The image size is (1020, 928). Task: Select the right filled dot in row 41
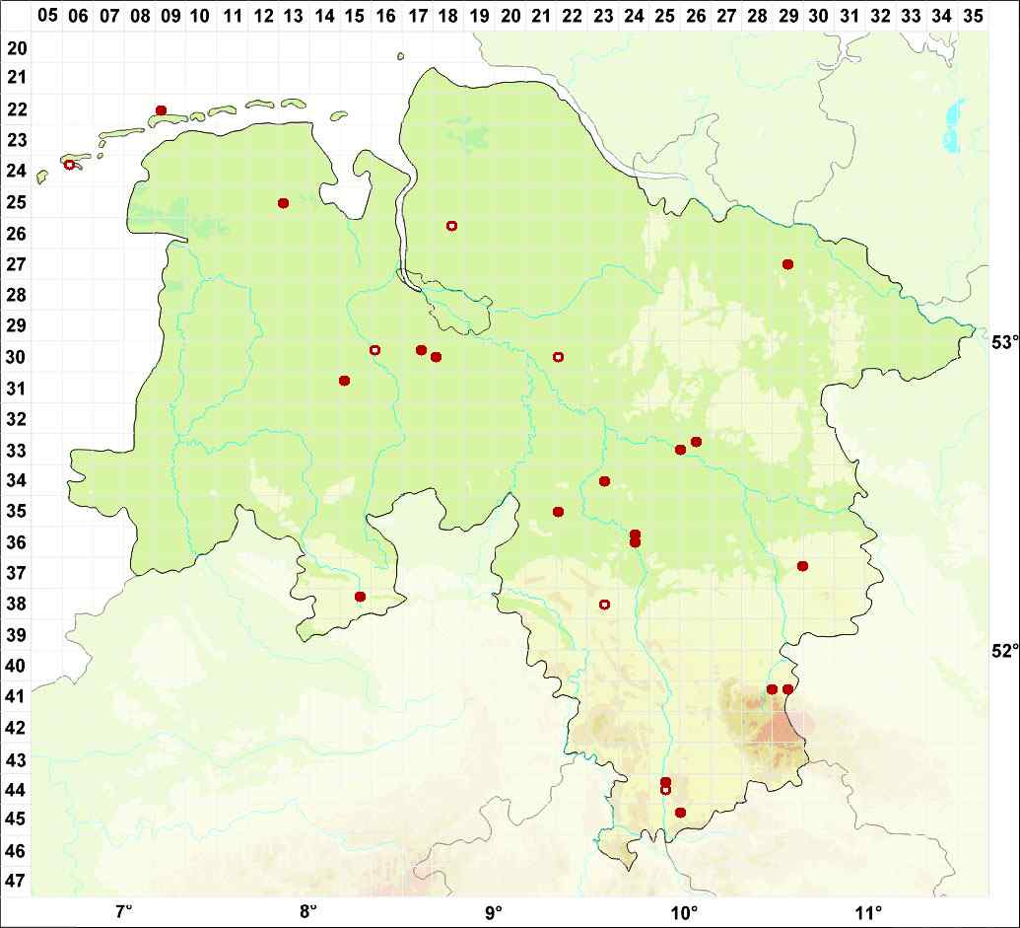pyautogui.click(x=787, y=689)
